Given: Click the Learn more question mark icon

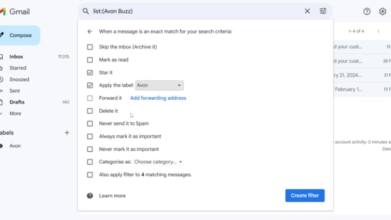Looking at the screenshot, I should pos(90,196).
